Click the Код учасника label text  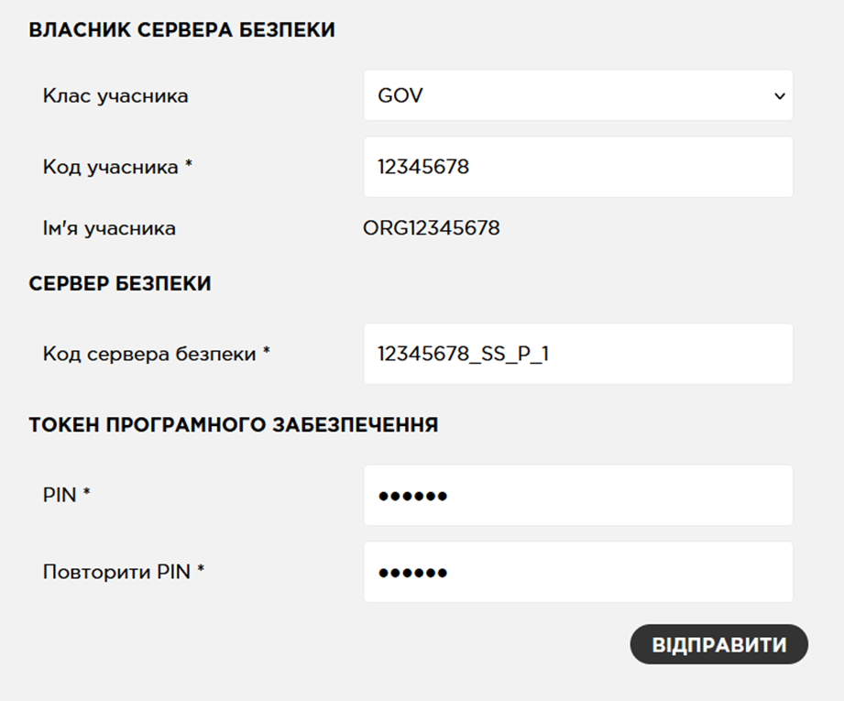click(110, 167)
